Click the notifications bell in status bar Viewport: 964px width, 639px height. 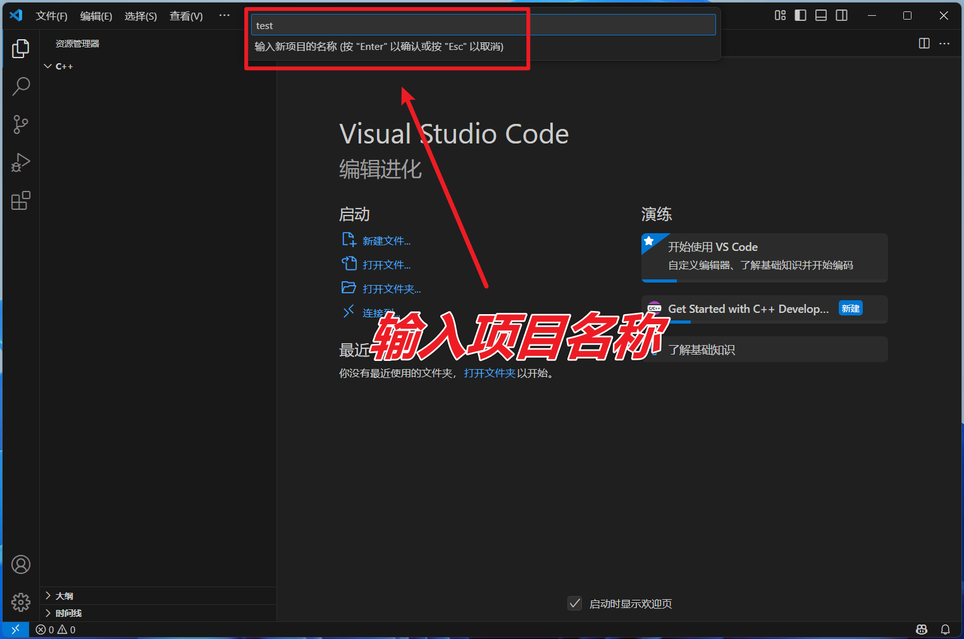tap(945, 630)
